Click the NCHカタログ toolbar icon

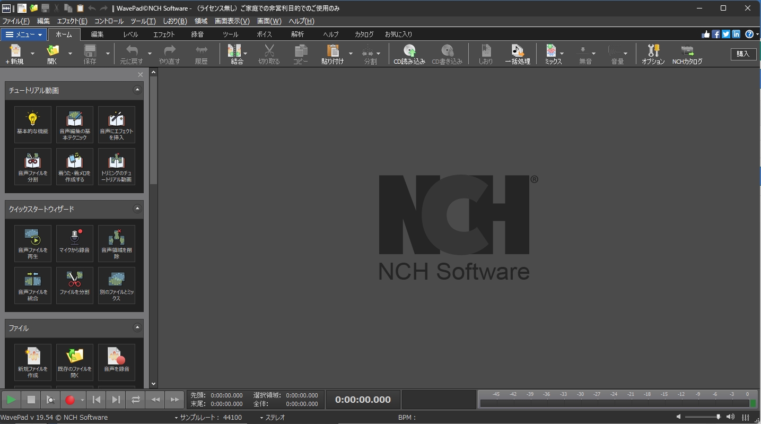[687, 54]
